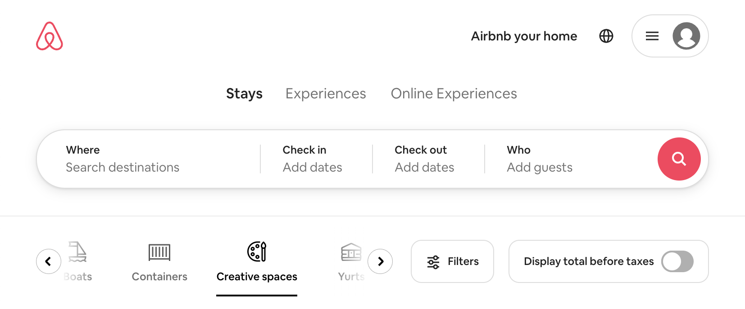Screen dimensions: 745x309
Task: Select the Containers category icon
Action: tap(159, 252)
